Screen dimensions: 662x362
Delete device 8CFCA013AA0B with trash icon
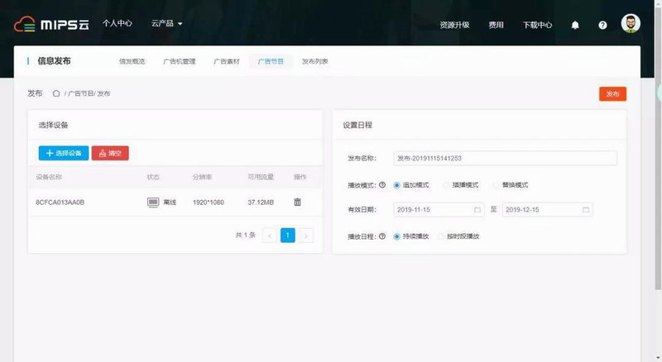(298, 202)
